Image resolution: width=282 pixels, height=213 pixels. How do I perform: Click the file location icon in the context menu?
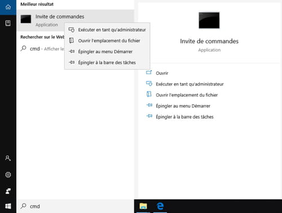tap(72, 40)
